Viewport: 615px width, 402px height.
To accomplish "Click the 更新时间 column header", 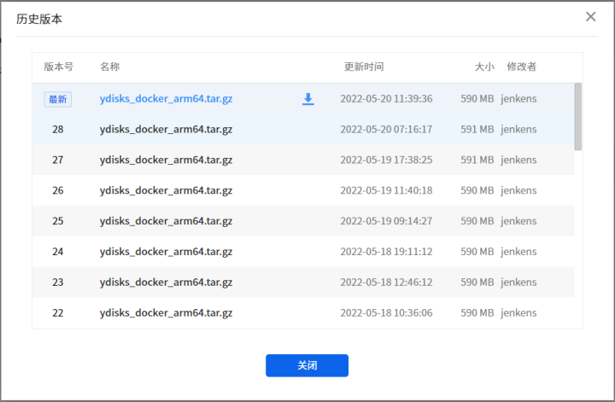I will pyautogui.click(x=364, y=67).
